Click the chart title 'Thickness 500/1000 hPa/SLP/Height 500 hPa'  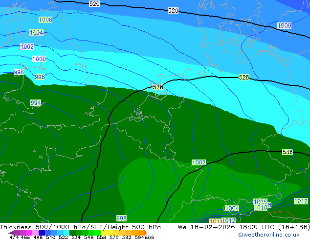pyautogui.click(x=80, y=227)
